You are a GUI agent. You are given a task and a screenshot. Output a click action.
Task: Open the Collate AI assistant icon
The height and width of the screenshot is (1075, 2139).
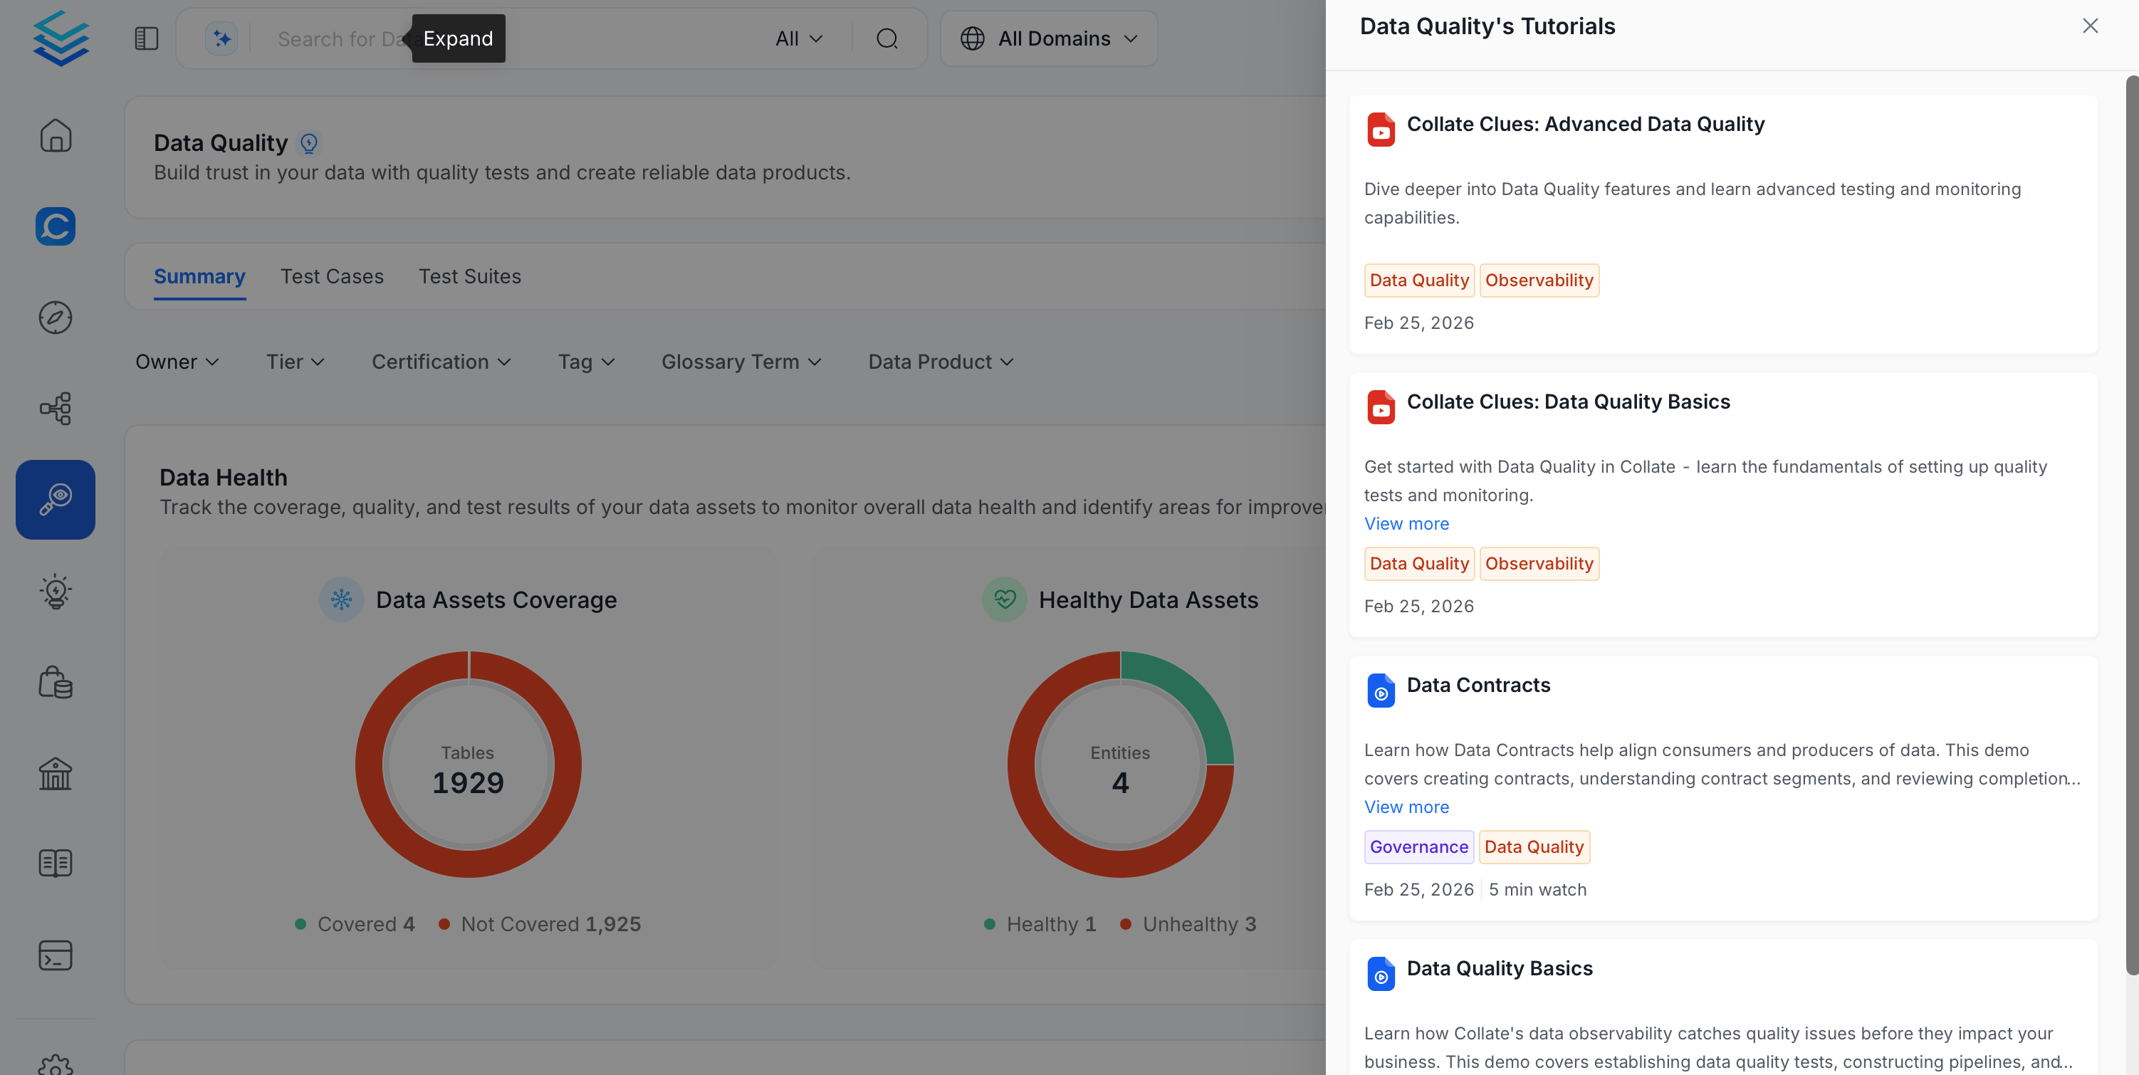click(56, 226)
